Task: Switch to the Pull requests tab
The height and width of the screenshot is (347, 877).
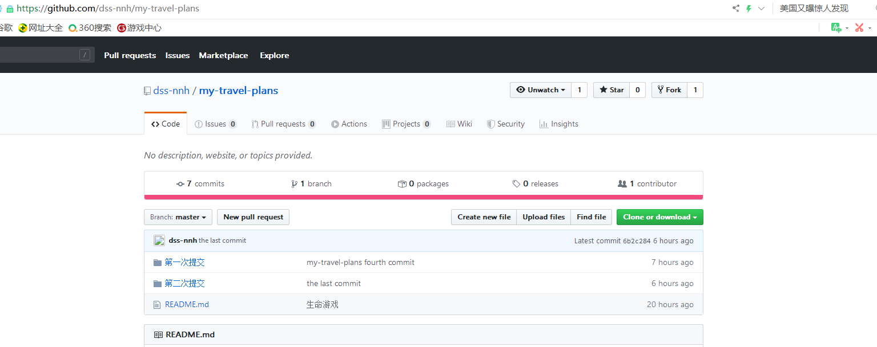Action: 283,124
